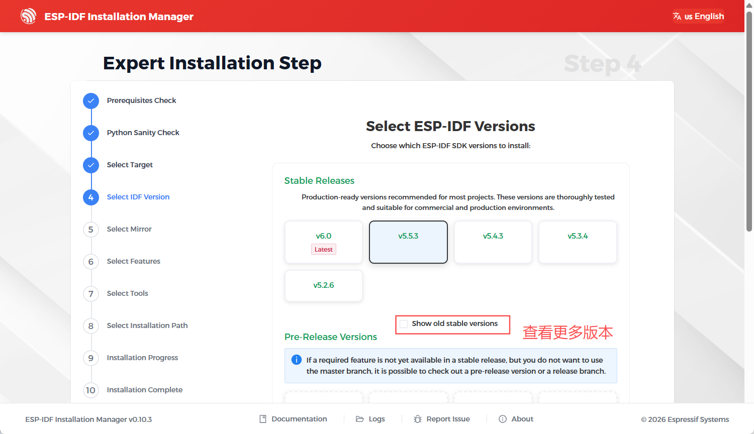754x434 pixels.
Task: Click the Python Sanity Check completed checkmark
Action: pos(91,133)
